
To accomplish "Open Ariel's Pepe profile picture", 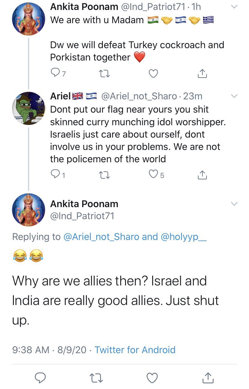I will [29, 108].
